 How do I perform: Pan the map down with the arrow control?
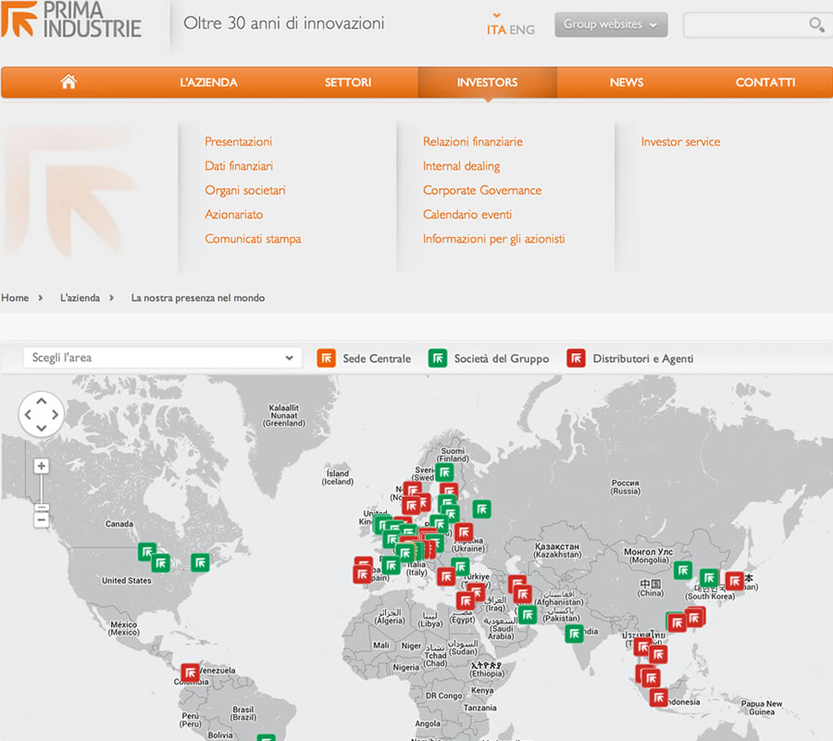tap(42, 428)
